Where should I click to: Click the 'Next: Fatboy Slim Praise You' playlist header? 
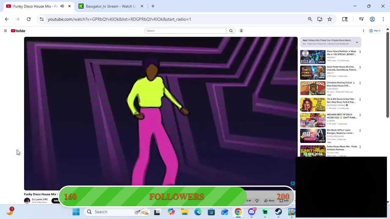(327, 40)
